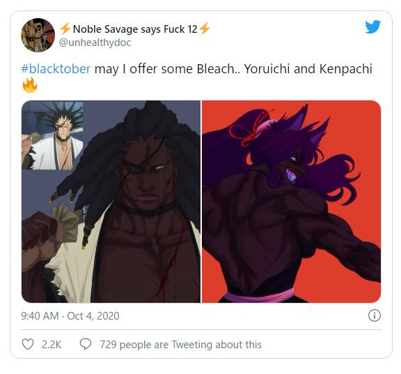Click the fire emoji in the tweet

click(x=30, y=85)
